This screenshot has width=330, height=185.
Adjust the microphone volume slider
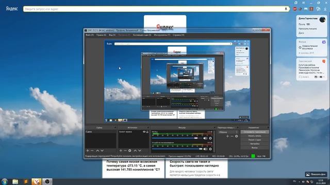pyautogui.click(x=177, y=138)
